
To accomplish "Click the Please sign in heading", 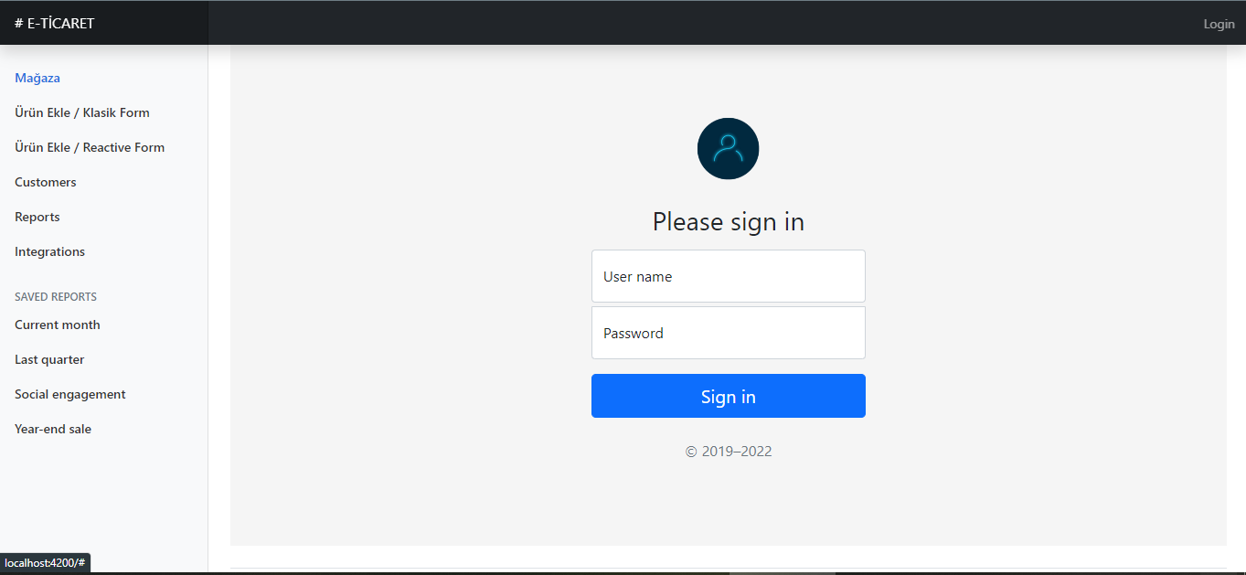I will [728, 221].
